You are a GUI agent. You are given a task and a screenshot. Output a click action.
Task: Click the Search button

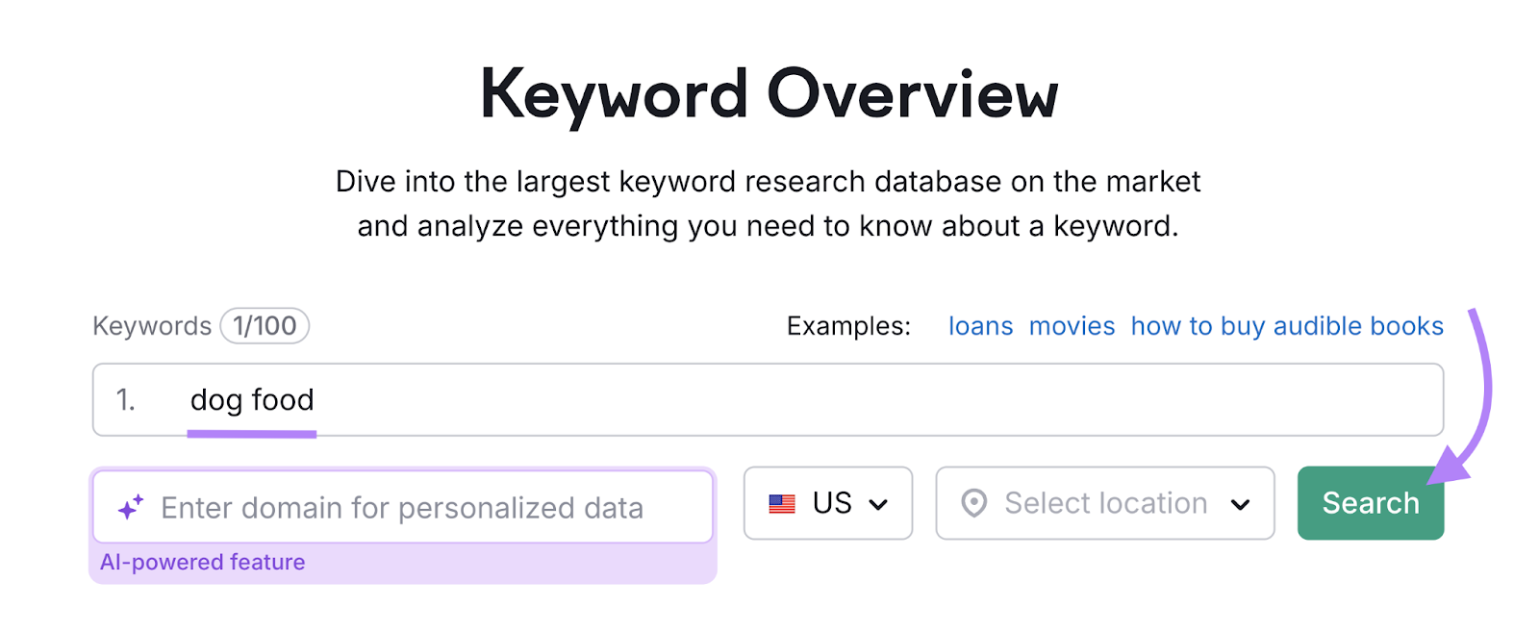pyautogui.click(x=1370, y=502)
